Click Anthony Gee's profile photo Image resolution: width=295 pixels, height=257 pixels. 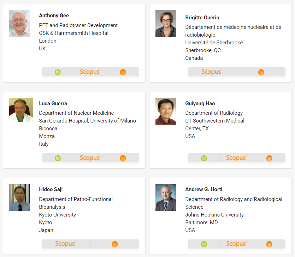(x=19, y=24)
